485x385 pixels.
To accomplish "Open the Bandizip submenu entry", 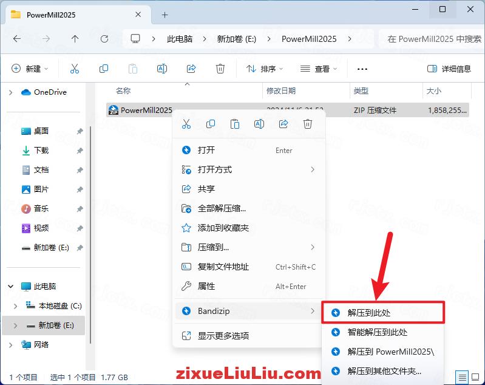I will [248, 311].
